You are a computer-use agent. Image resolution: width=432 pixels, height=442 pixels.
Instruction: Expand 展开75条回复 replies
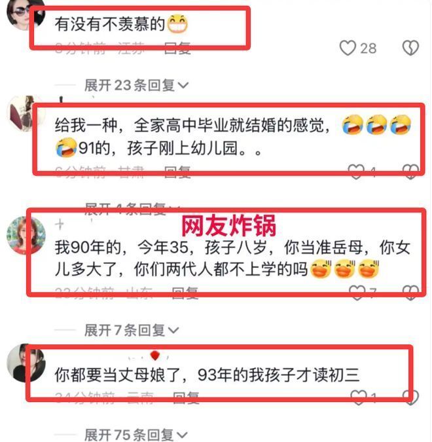(136, 434)
